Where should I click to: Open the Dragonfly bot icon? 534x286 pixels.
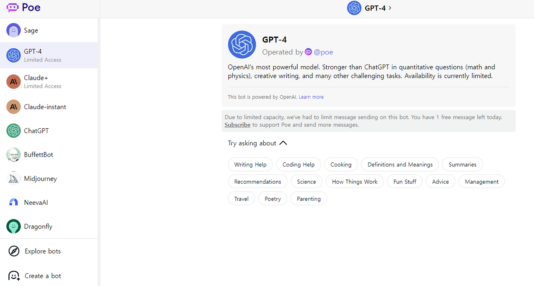pos(13,226)
